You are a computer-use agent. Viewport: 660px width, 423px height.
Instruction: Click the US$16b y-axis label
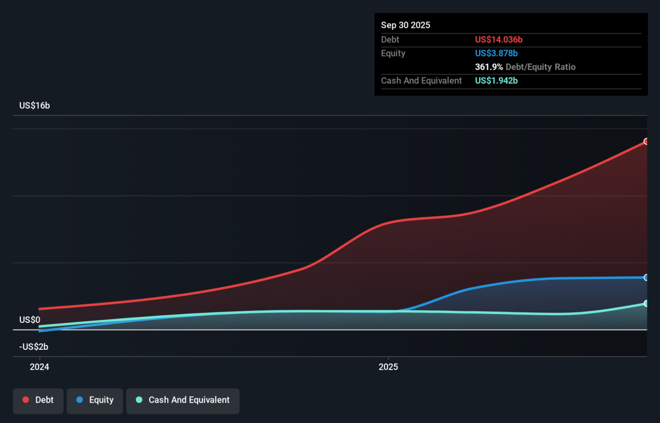(35, 106)
